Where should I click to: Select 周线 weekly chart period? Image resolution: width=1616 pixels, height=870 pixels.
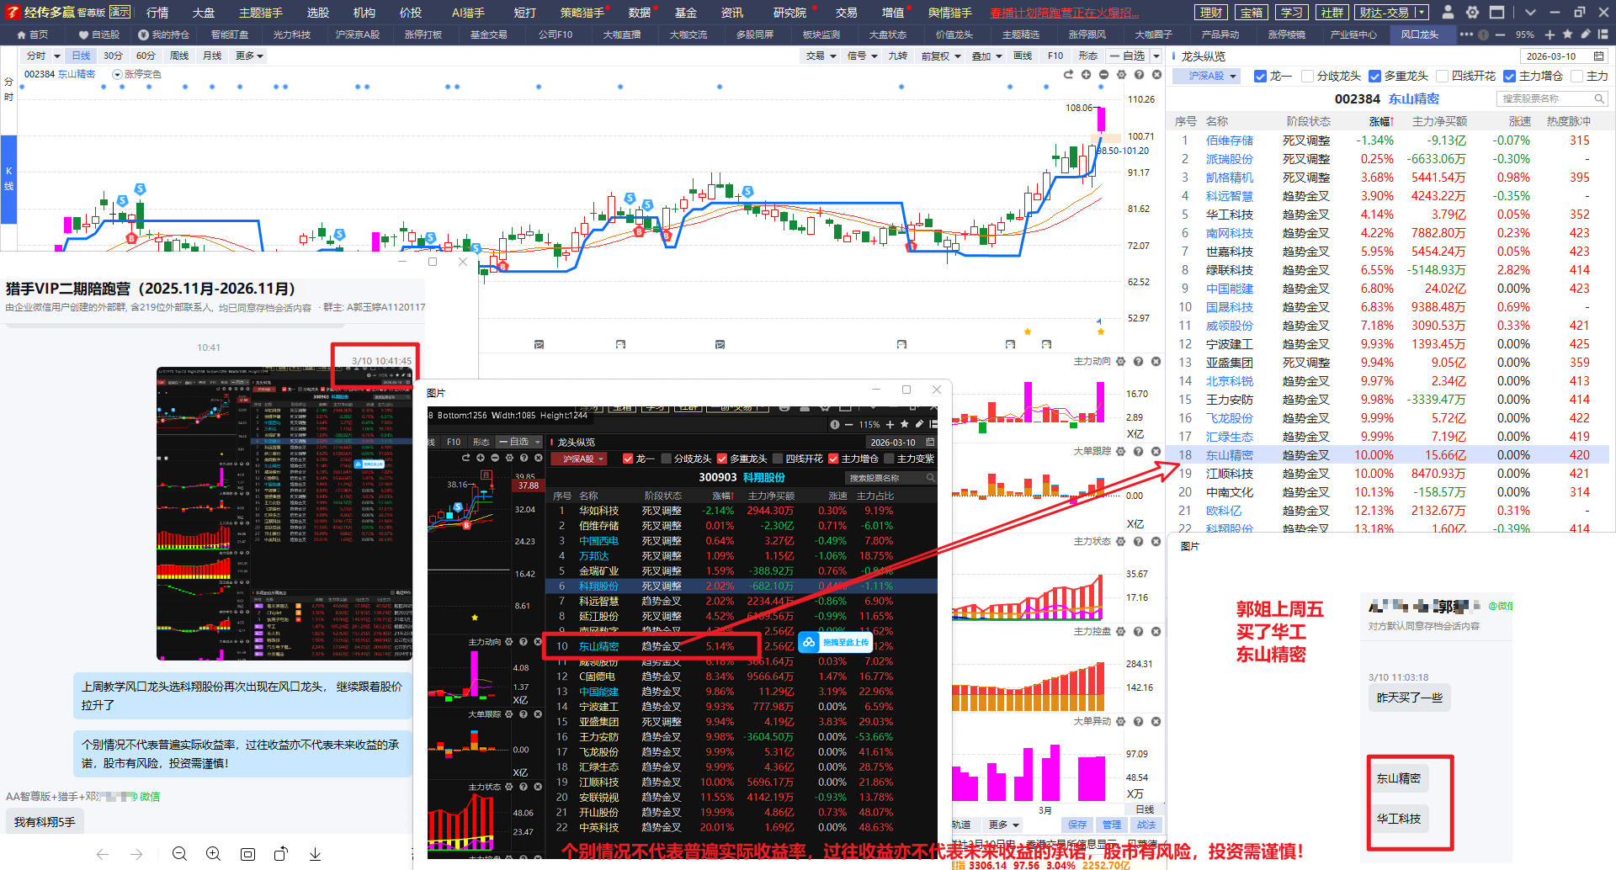(179, 56)
